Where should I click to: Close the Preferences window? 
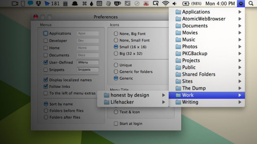(36, 17)
